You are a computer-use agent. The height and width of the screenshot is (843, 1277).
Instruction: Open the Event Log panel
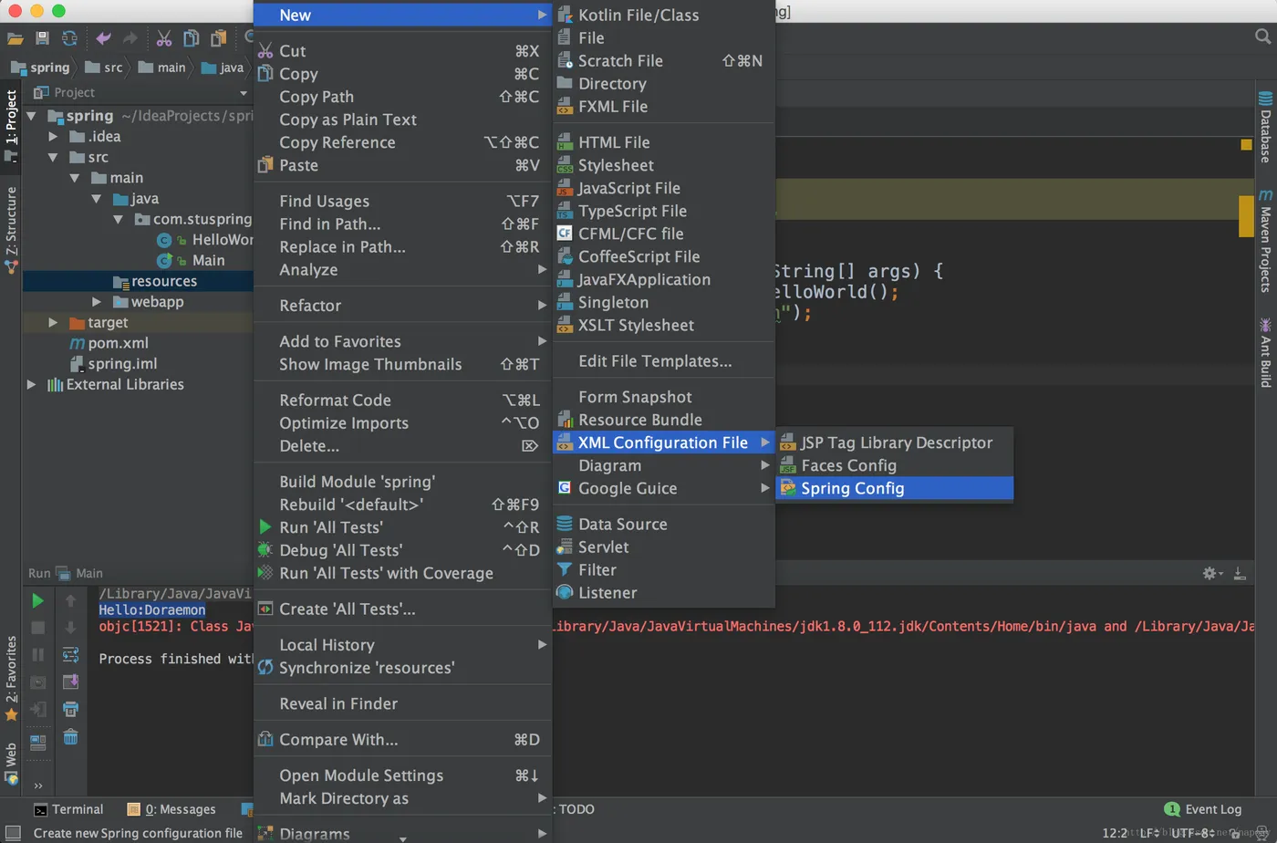[1203, 809]
